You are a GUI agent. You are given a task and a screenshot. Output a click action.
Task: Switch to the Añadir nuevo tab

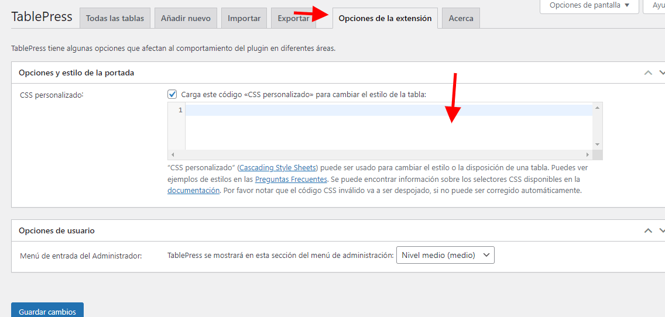pos(186,18)
